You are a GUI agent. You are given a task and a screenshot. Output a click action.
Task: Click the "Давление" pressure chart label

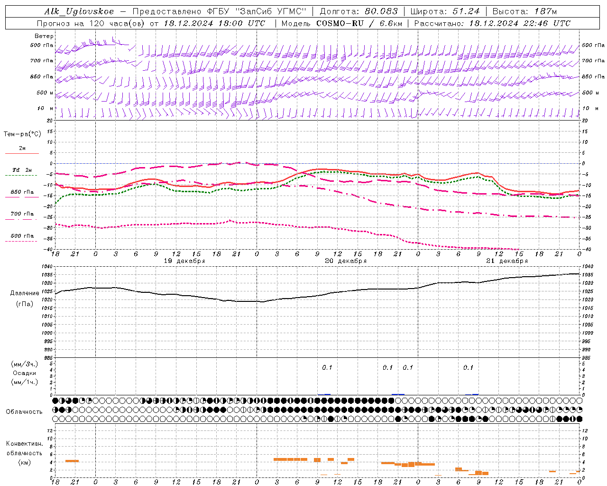25,293
